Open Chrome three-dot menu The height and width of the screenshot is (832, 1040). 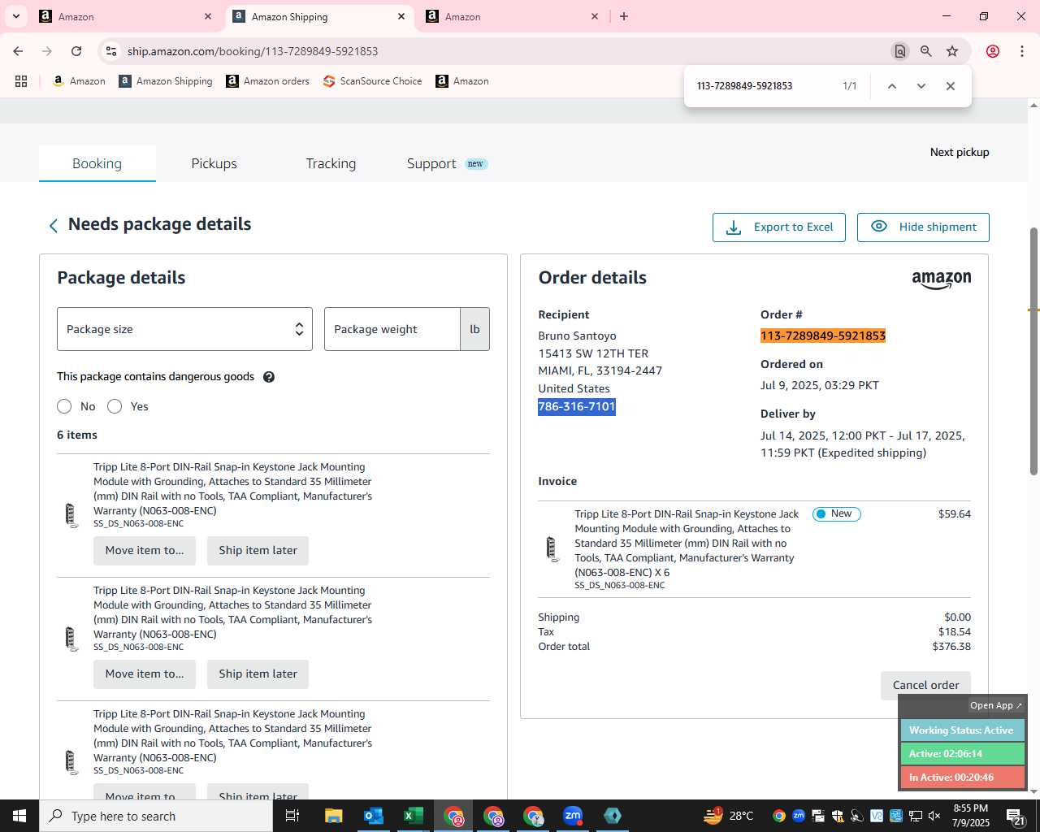pyautogui.click(x=1022, y=51)
